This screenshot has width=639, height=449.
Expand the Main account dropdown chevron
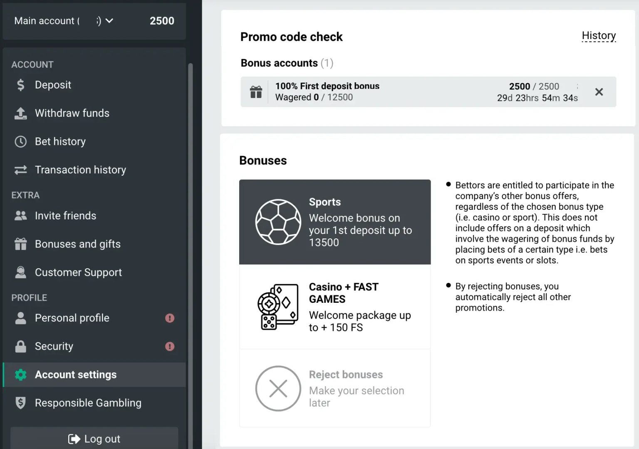click(x=109, y=21)
